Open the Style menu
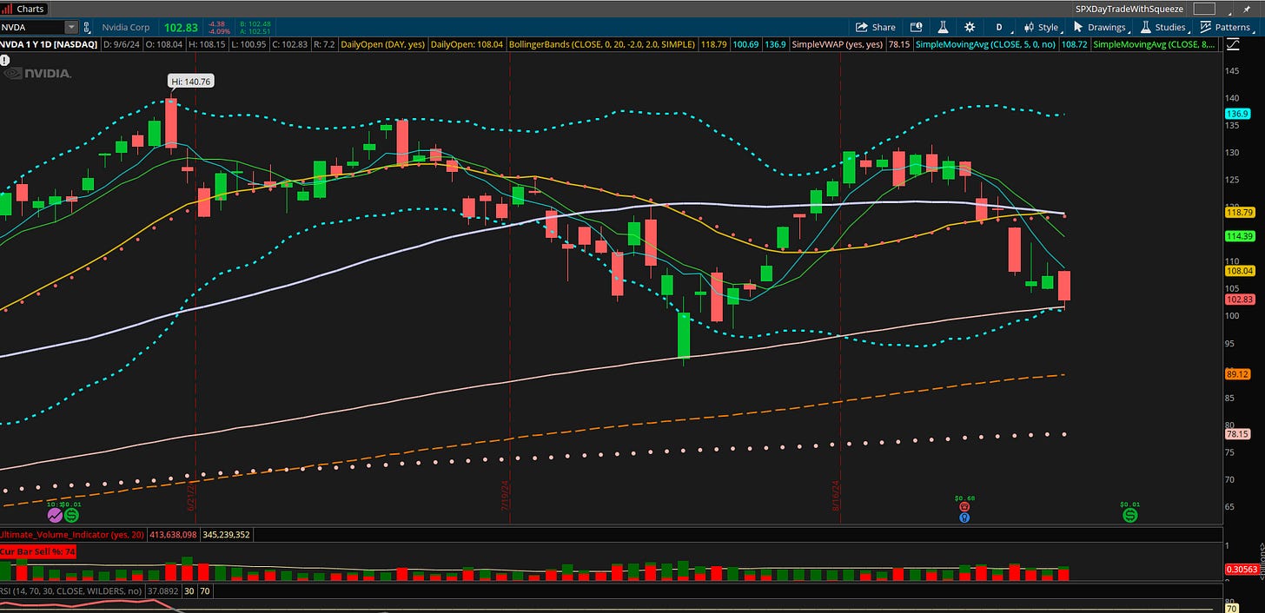The height and width of the screenshot is (613, 1265). 1042,27
